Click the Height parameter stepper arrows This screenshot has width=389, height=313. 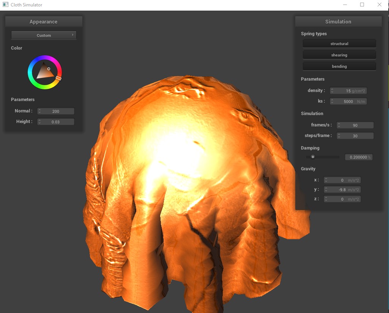[x=39, y=122]
